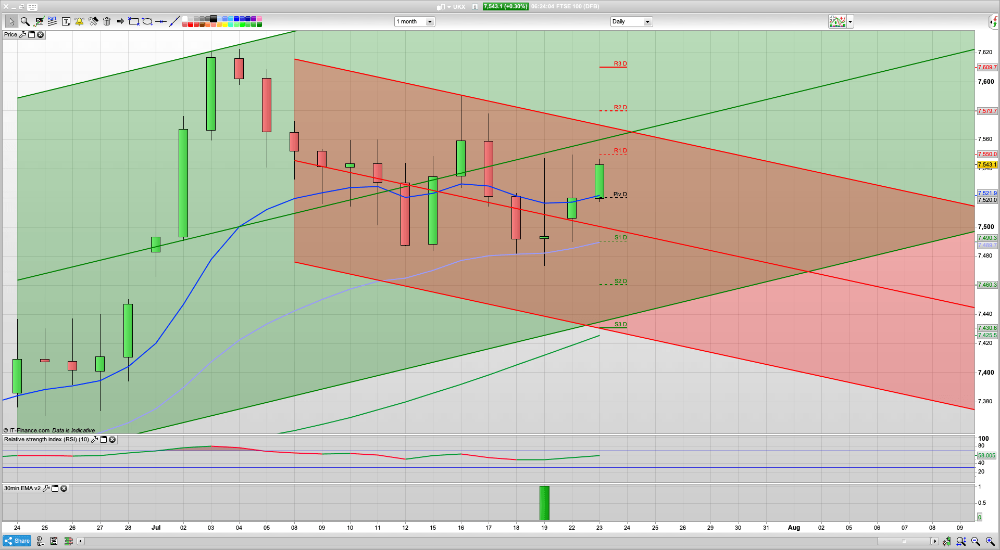The width and height of the screenshot is (1000, 550).
Task: Pick the yellow color swatch
Action: 225,24
